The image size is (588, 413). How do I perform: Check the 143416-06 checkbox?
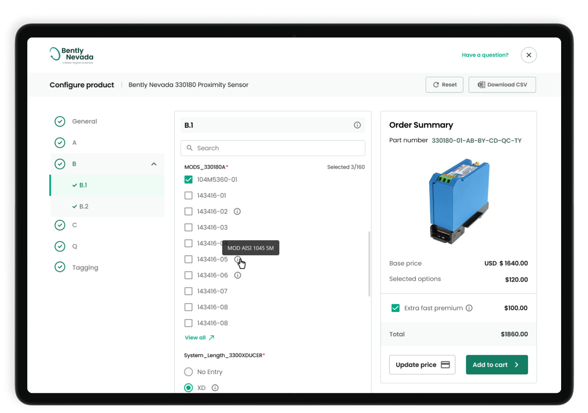(x=189, y=275)
